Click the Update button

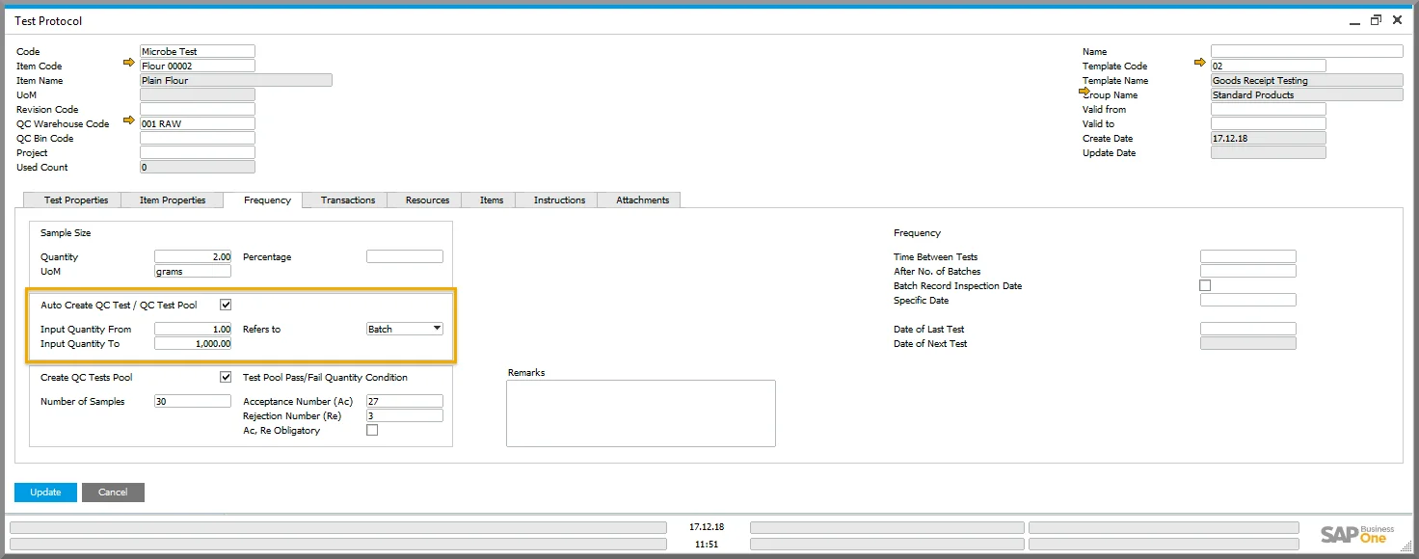coord(45,492)
